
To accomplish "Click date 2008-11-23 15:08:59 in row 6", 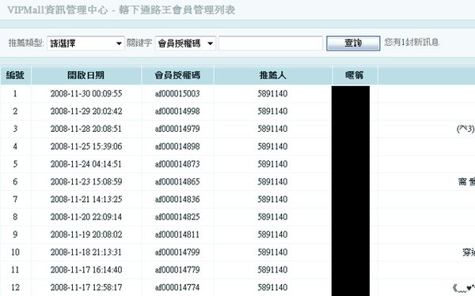I will click(x=86, y=182).
